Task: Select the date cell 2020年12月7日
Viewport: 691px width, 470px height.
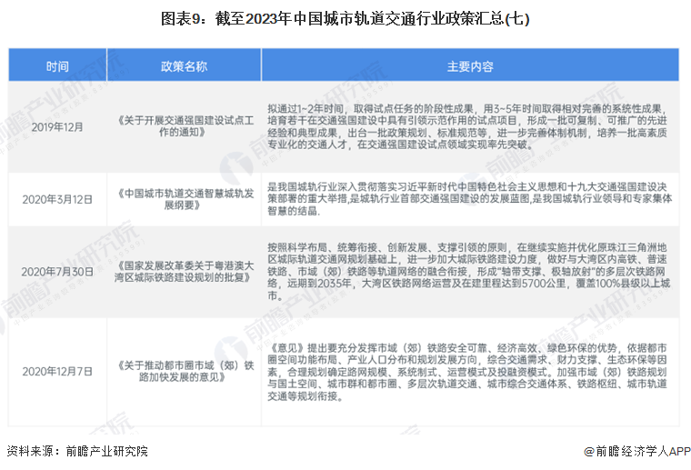Action: point(57,371)
